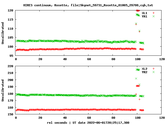Click y-axis tick value 150
The image size is (167, 125).
10,114
